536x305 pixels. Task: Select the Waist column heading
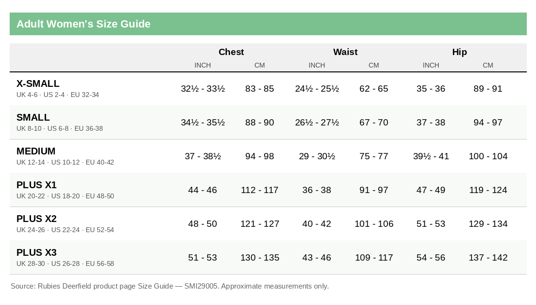(x=345, y=52)
